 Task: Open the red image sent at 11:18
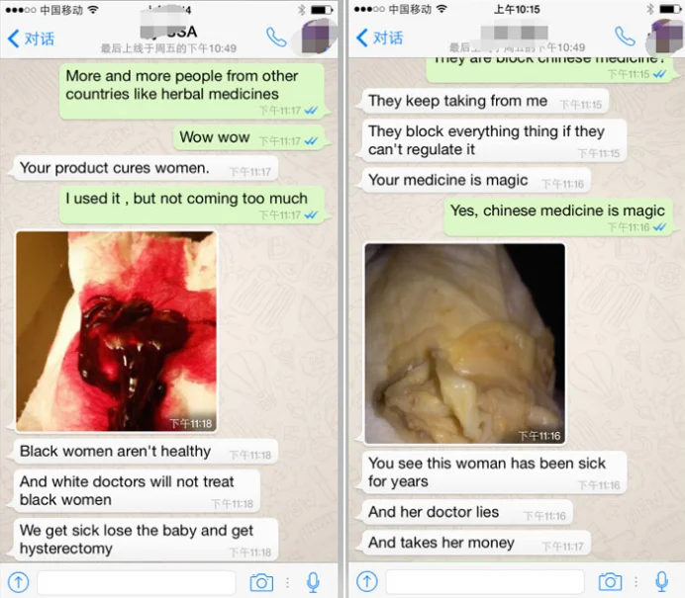(116, 331)
